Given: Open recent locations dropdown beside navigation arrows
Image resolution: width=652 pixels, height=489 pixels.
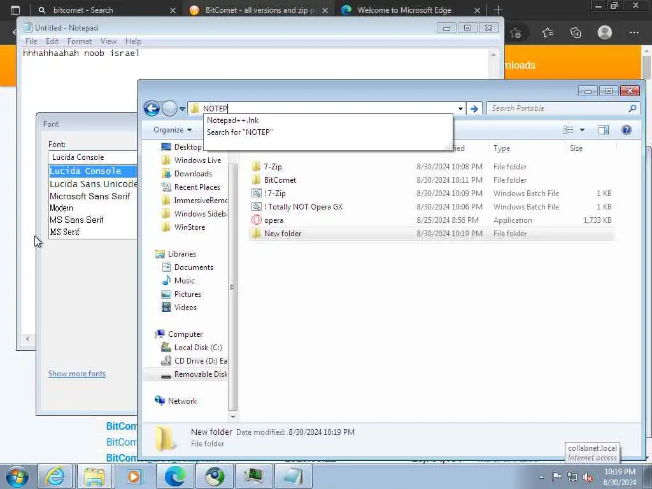Looking at the screenshot, I should pos(182,109).
